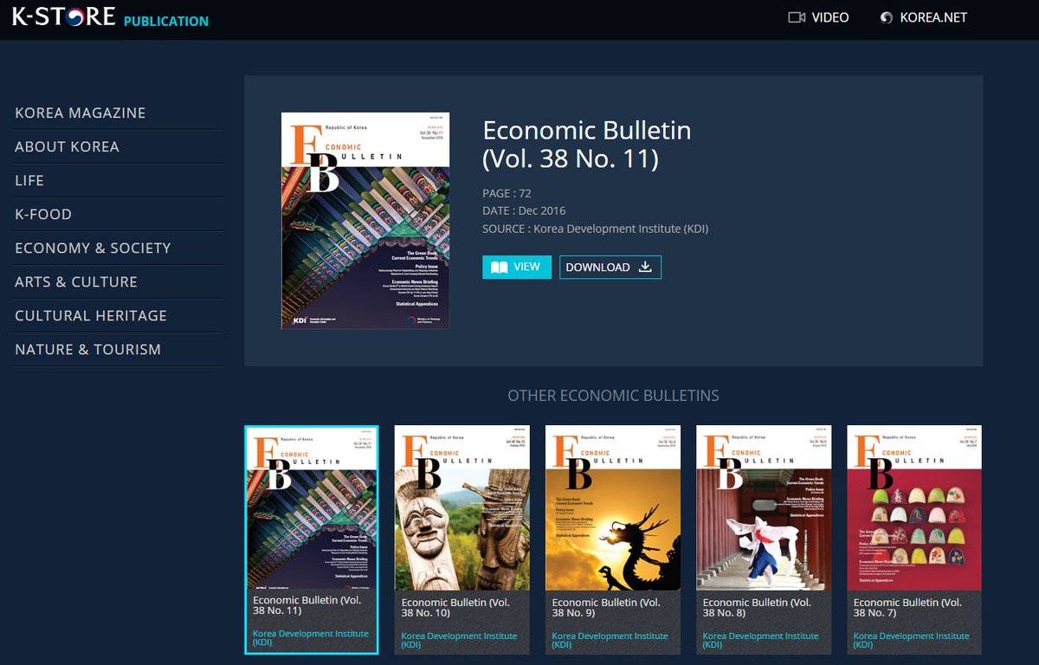Select K-FOOD in sidebar
This screenshot has height=665, width=1039.
tap(43, 215)
